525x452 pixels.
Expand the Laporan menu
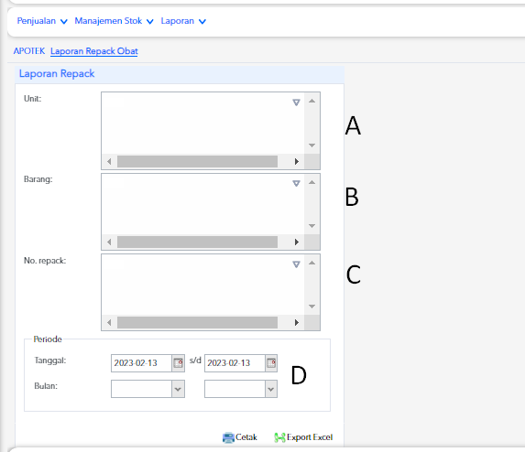183,21
